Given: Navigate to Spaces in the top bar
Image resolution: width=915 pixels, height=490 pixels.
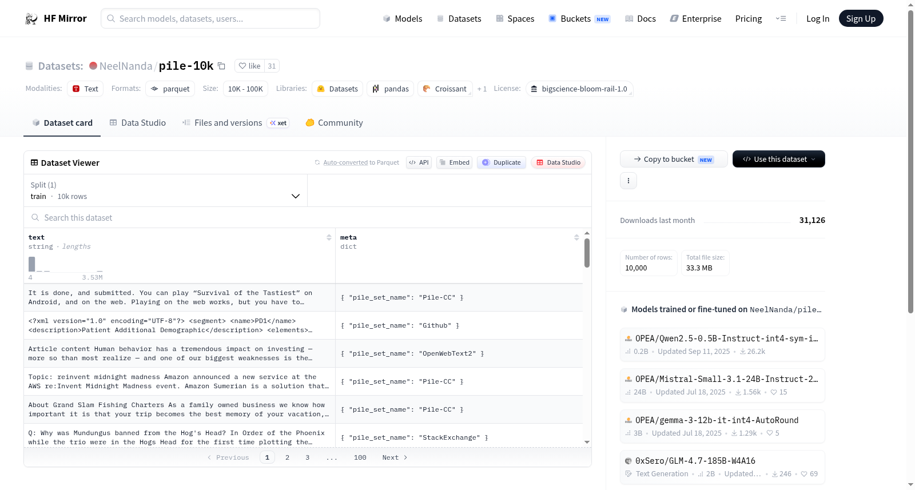Looking at the screenshot, I should pyautogui.click(x=515, y=19).
